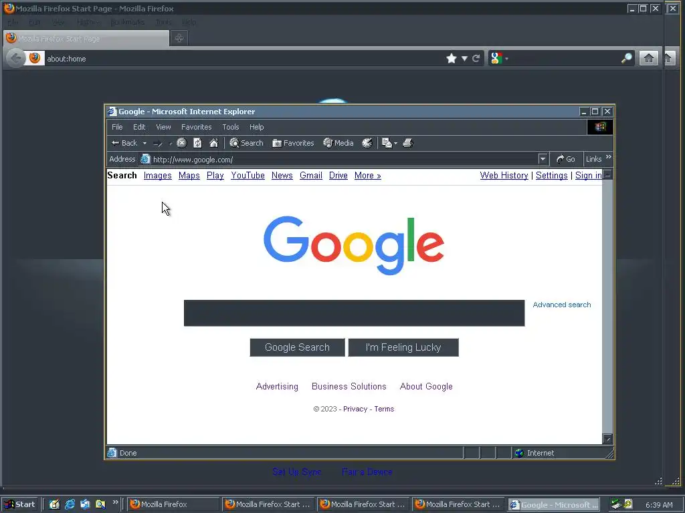Open the File menu in Internet Explorer
This screenshot has width=685, height=513.
(x=117, y=127)
